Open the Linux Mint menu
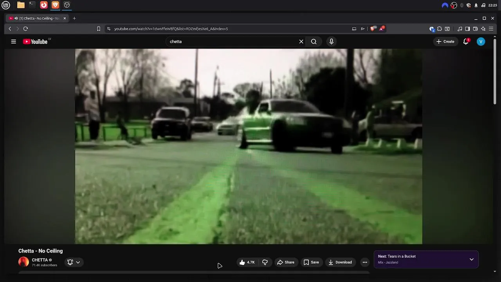The width and height of the screenshot is (501, 282). coord(5,5)
